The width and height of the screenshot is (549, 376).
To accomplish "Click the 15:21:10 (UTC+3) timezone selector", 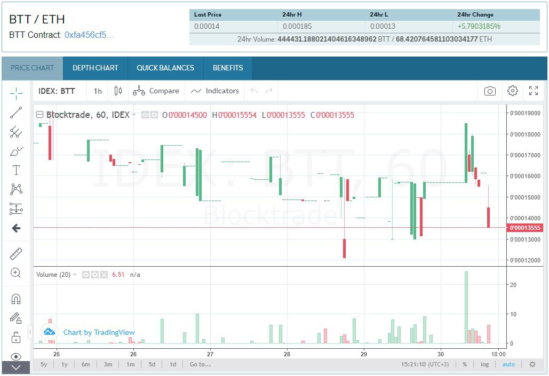I will pyautogui.click(x=425, y=364).
